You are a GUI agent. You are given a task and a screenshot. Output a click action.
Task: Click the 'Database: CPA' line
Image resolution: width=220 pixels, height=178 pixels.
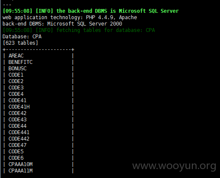(x=22, y=37)
